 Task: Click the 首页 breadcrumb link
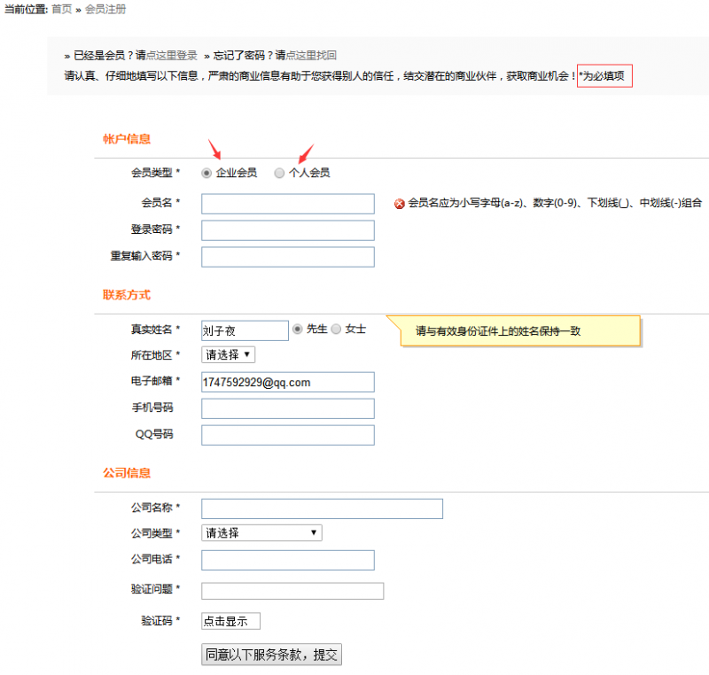coord(62,9)
